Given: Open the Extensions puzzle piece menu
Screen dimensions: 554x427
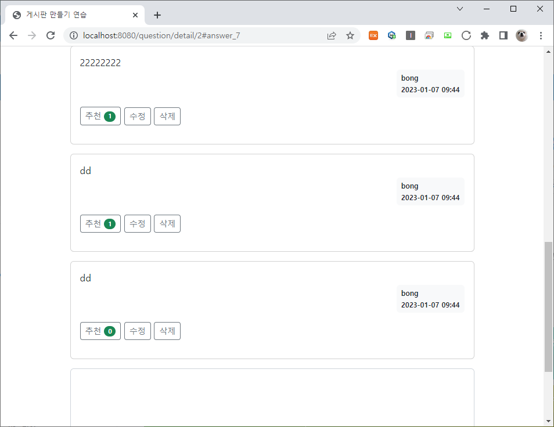Looking at the screenshot, I should [485, 35].
